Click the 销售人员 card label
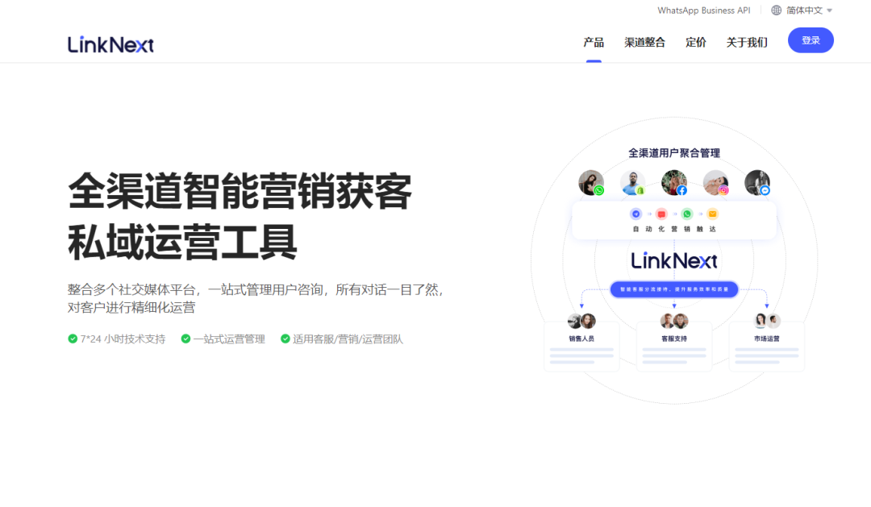The width and height of the screenshot is (871, 507). pyautogui.click(x=581, y=339)
